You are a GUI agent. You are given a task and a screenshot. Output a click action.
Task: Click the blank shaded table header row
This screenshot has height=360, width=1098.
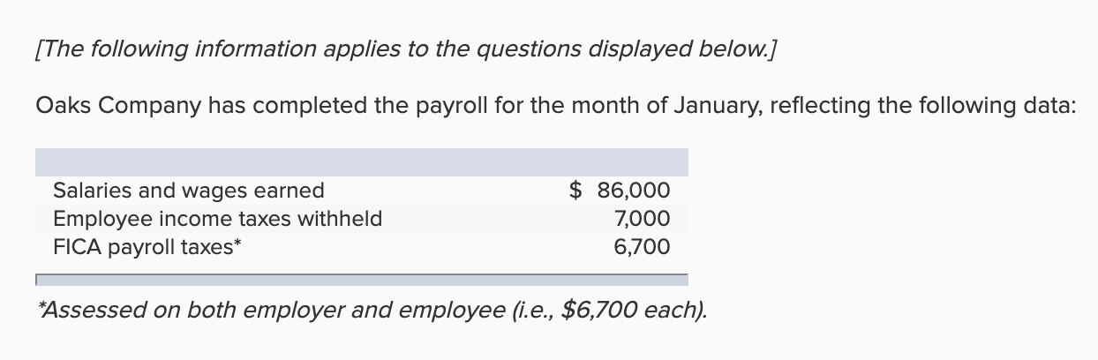click(361, 162)
